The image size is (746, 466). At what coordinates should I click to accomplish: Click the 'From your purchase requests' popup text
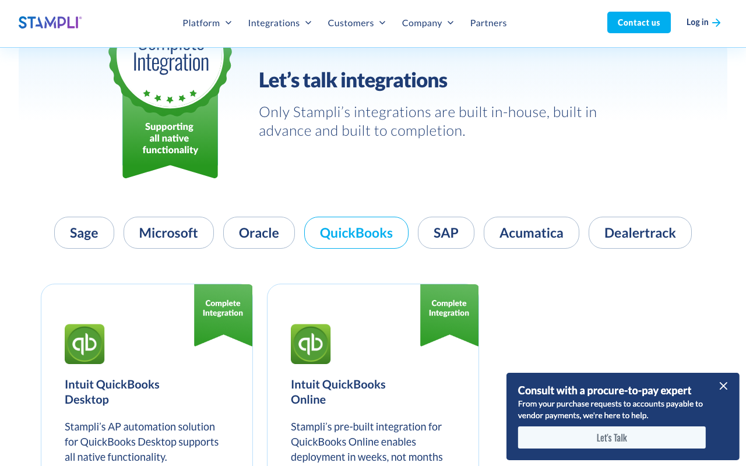610,409
